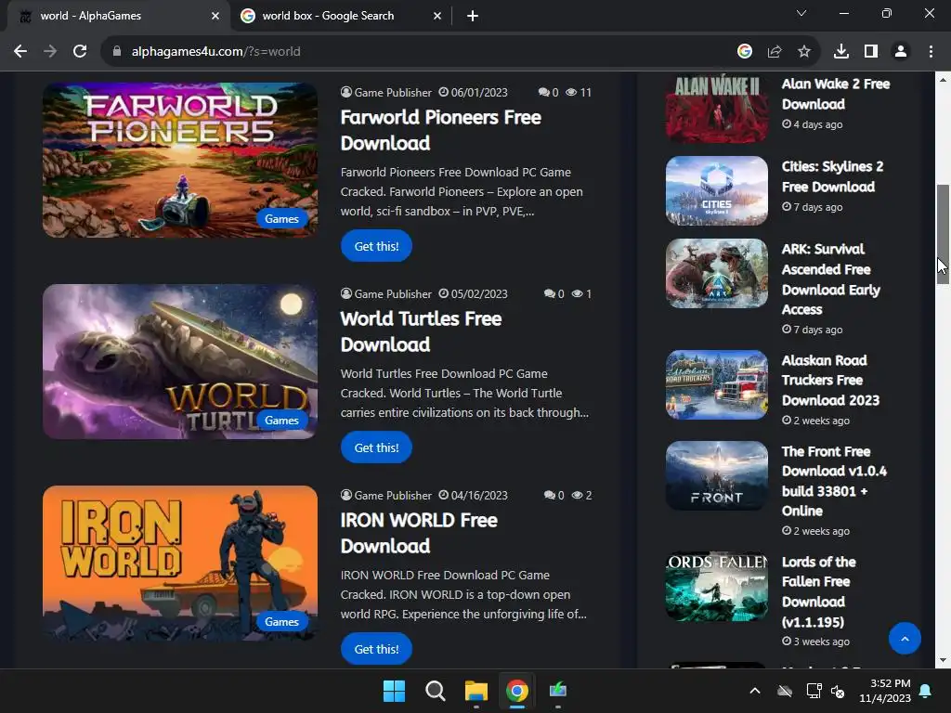Click comment count icon on Farworld Pioneers
The width and height of the screenshot is (951, 713).
(x=543, y=92)
